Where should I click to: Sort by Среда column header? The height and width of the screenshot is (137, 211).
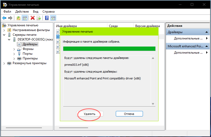tap(120, 26)
